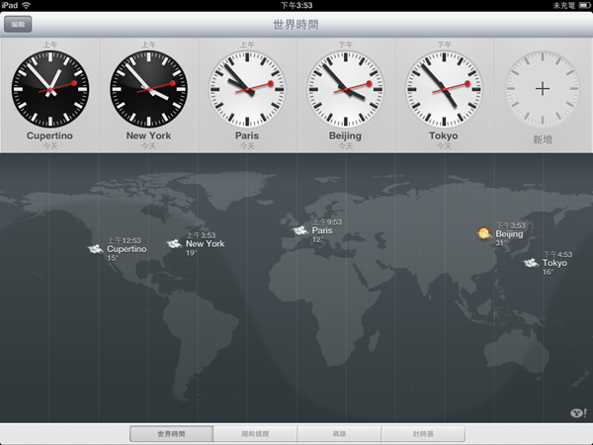The height and width of the screenshot is (445, 593).
Task: Tap New York weather icon on map
Action: [175, 243]
